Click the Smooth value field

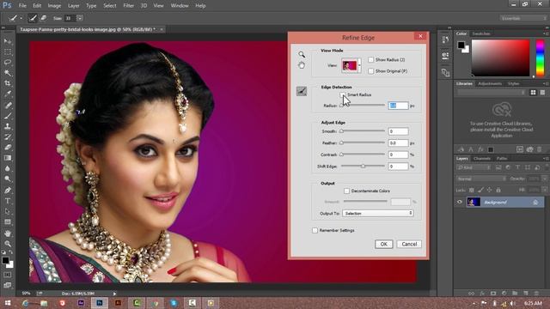pyautogui.click(x=398, y=131)
